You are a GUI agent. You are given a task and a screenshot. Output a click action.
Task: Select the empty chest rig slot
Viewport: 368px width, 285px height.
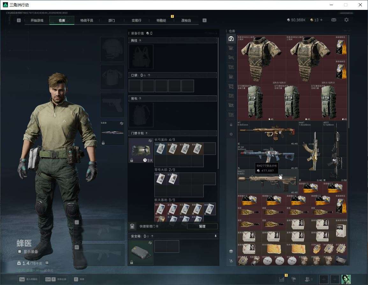click(x=141, y=57)
